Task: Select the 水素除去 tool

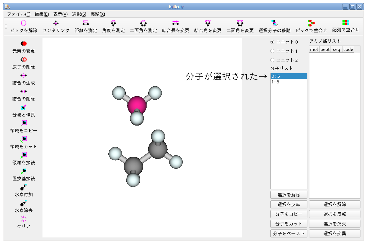Action: pyautogui.click(x=23, y=205)
